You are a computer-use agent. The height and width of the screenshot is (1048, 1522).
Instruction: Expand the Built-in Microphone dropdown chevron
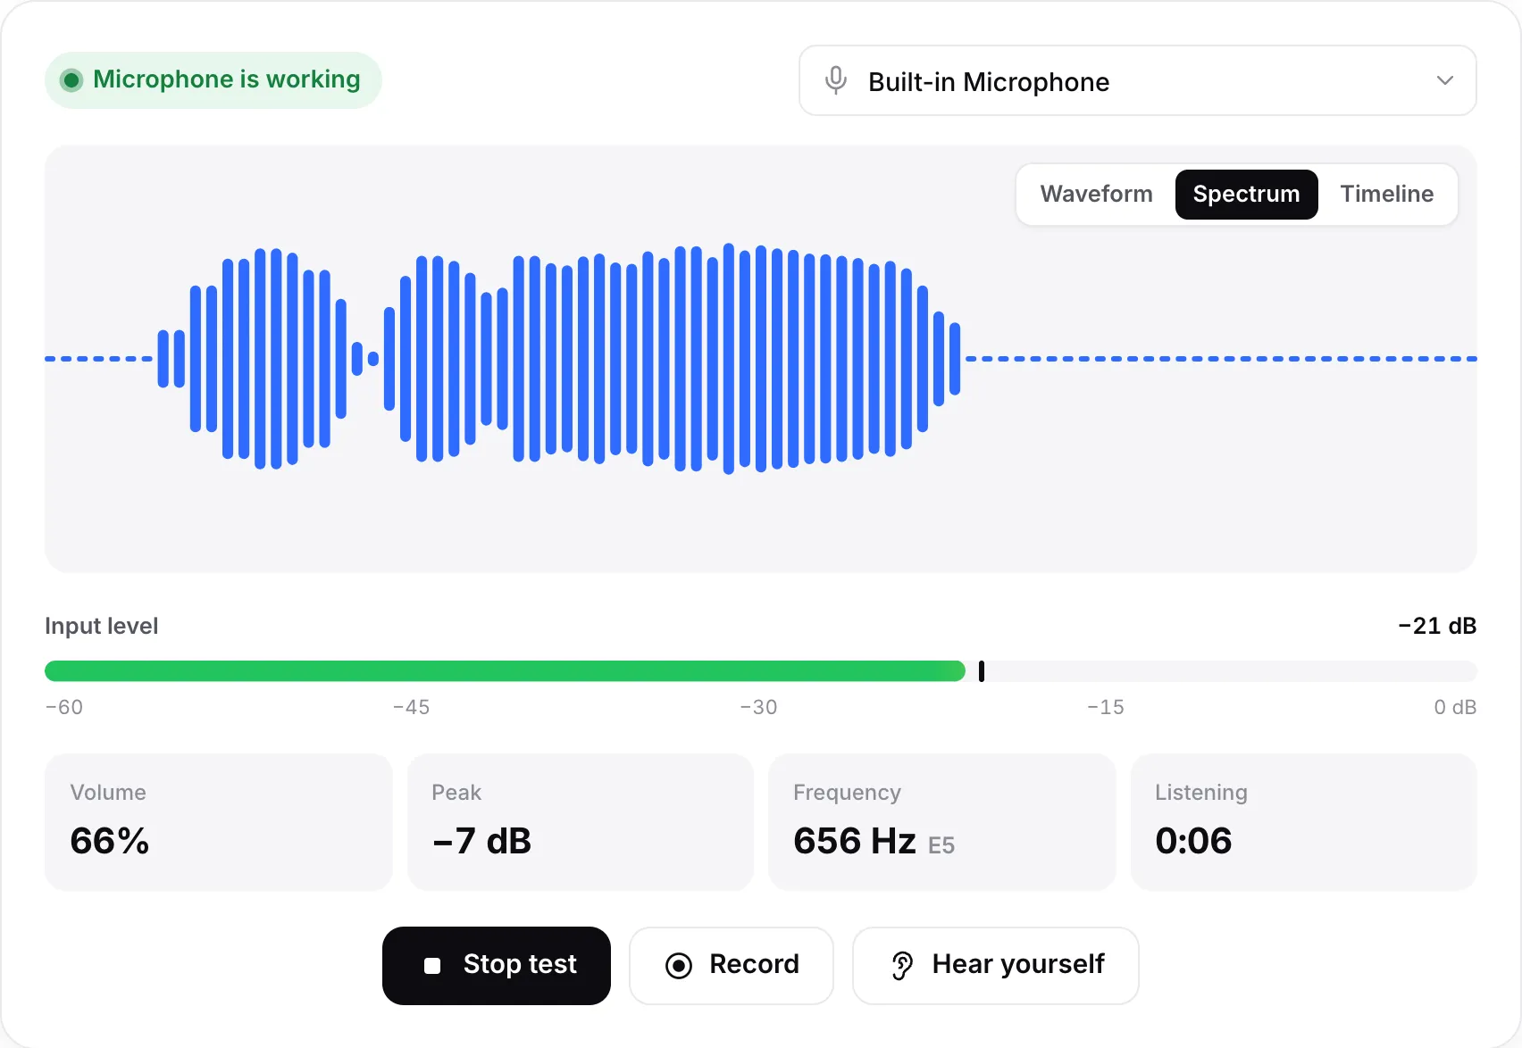1445,80
